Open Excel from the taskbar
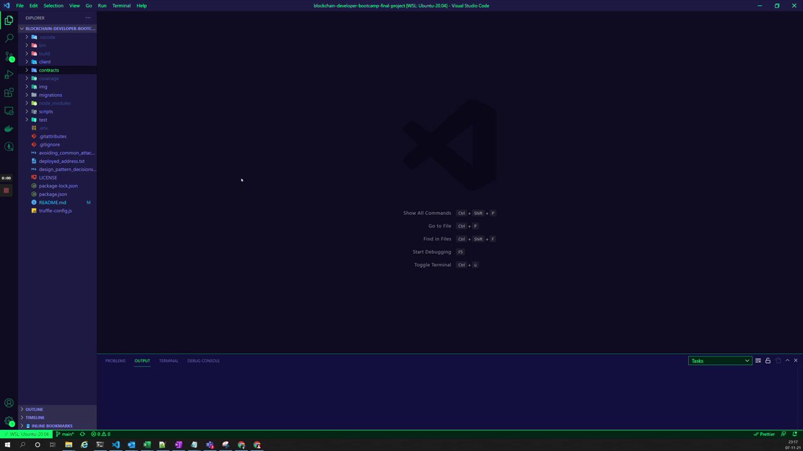This screenshot has height=451, width=803. [147, 445]
